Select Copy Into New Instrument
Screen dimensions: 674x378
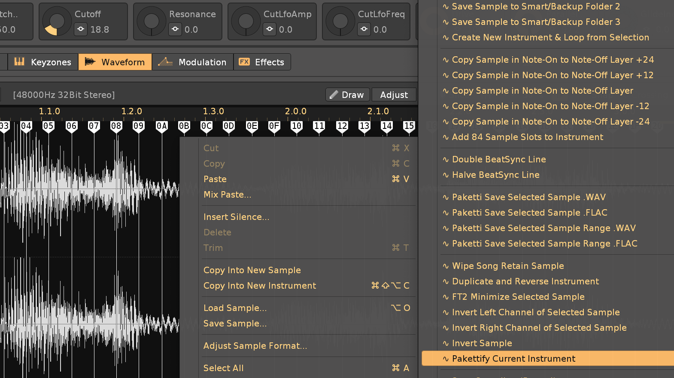[x=260, y=286]
